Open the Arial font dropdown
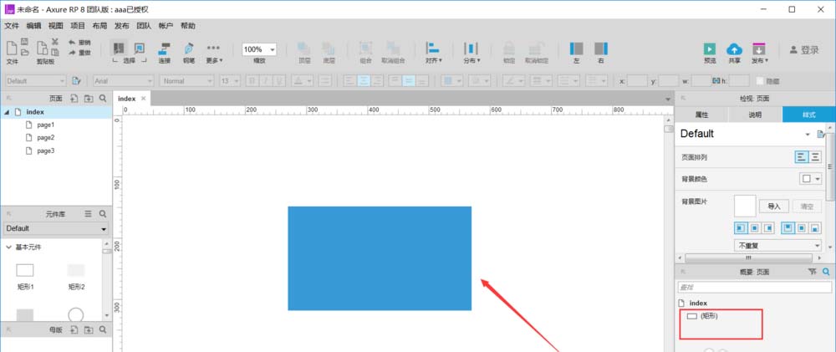The height and width of the screenshot is (352, 836). [x=123, y=81]
